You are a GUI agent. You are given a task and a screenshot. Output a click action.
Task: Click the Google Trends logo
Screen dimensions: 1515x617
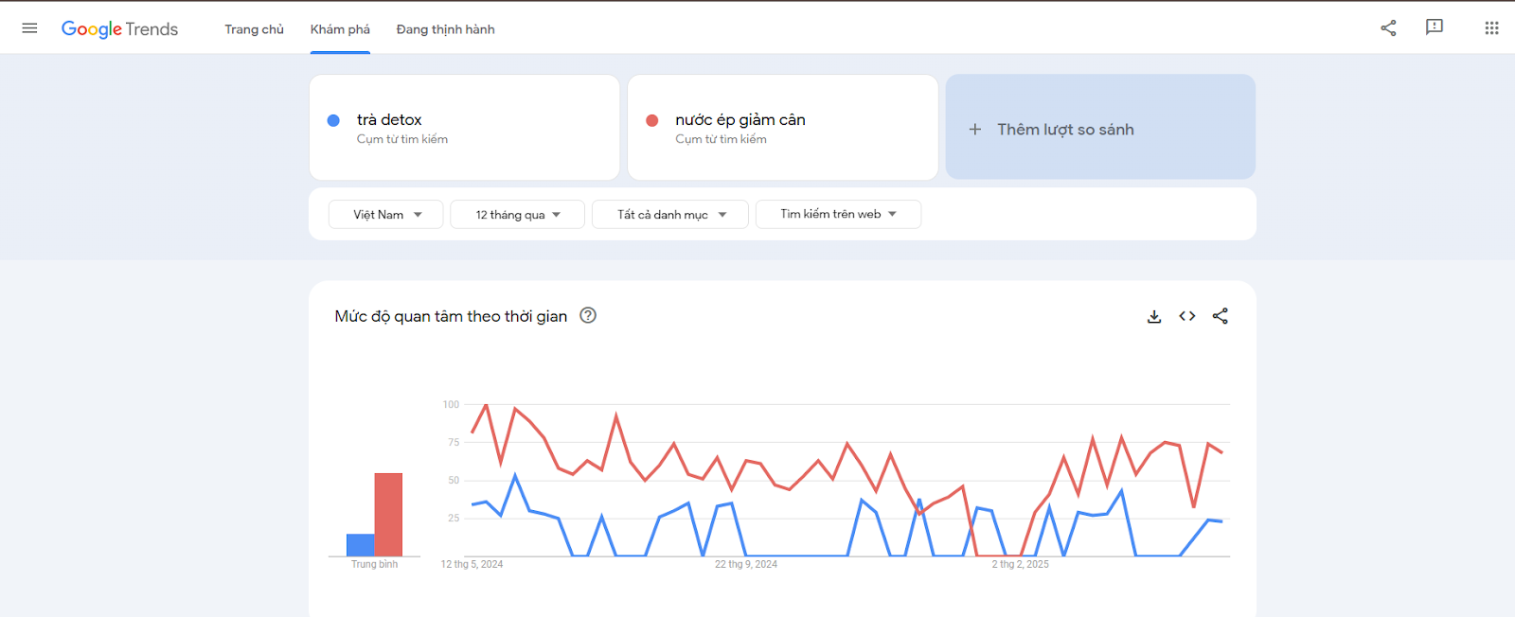pos(119,29)
